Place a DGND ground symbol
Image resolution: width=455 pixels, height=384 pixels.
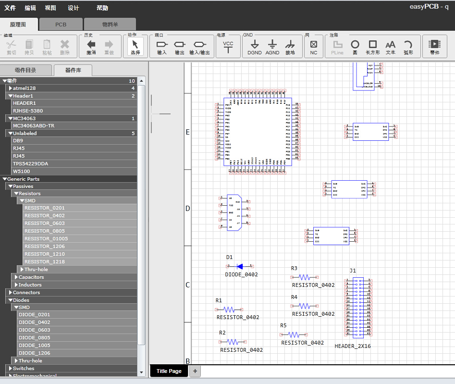coord(255,44)
